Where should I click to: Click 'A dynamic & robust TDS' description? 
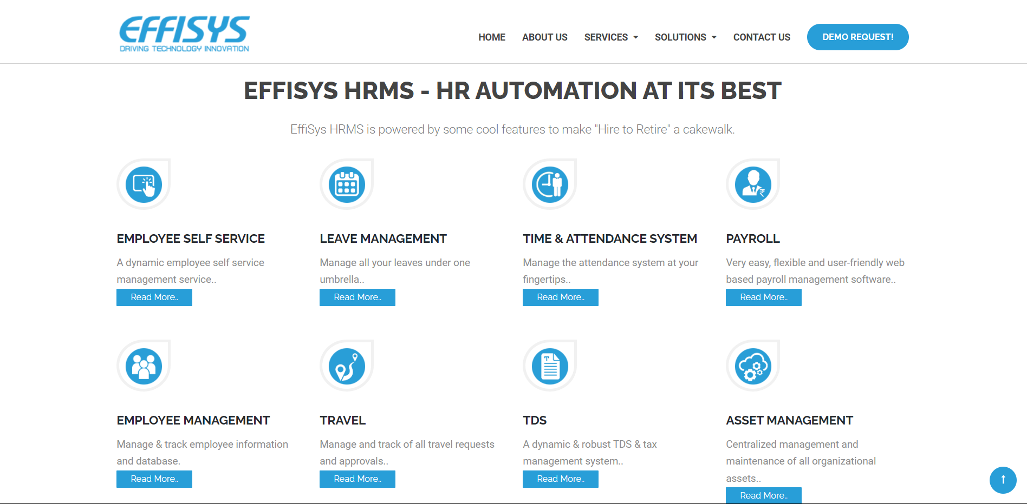pyautogui.click(x=590, y=453)
